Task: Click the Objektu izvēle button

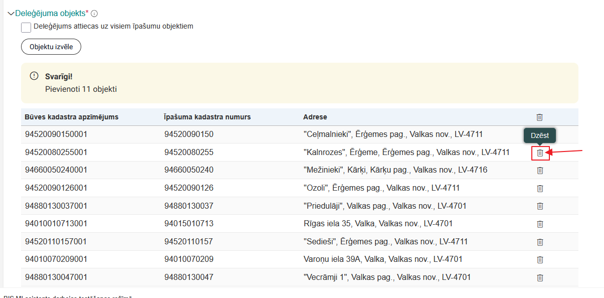Action: pos(51,47)
